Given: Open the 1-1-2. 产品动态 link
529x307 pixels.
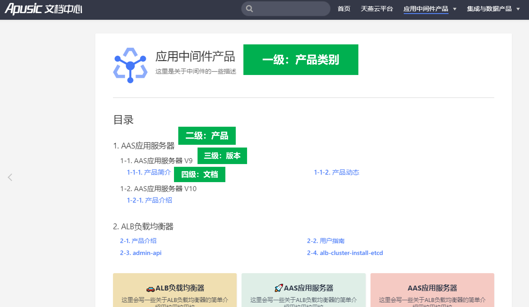Looking at the screenshot, I should click(337, 172).
